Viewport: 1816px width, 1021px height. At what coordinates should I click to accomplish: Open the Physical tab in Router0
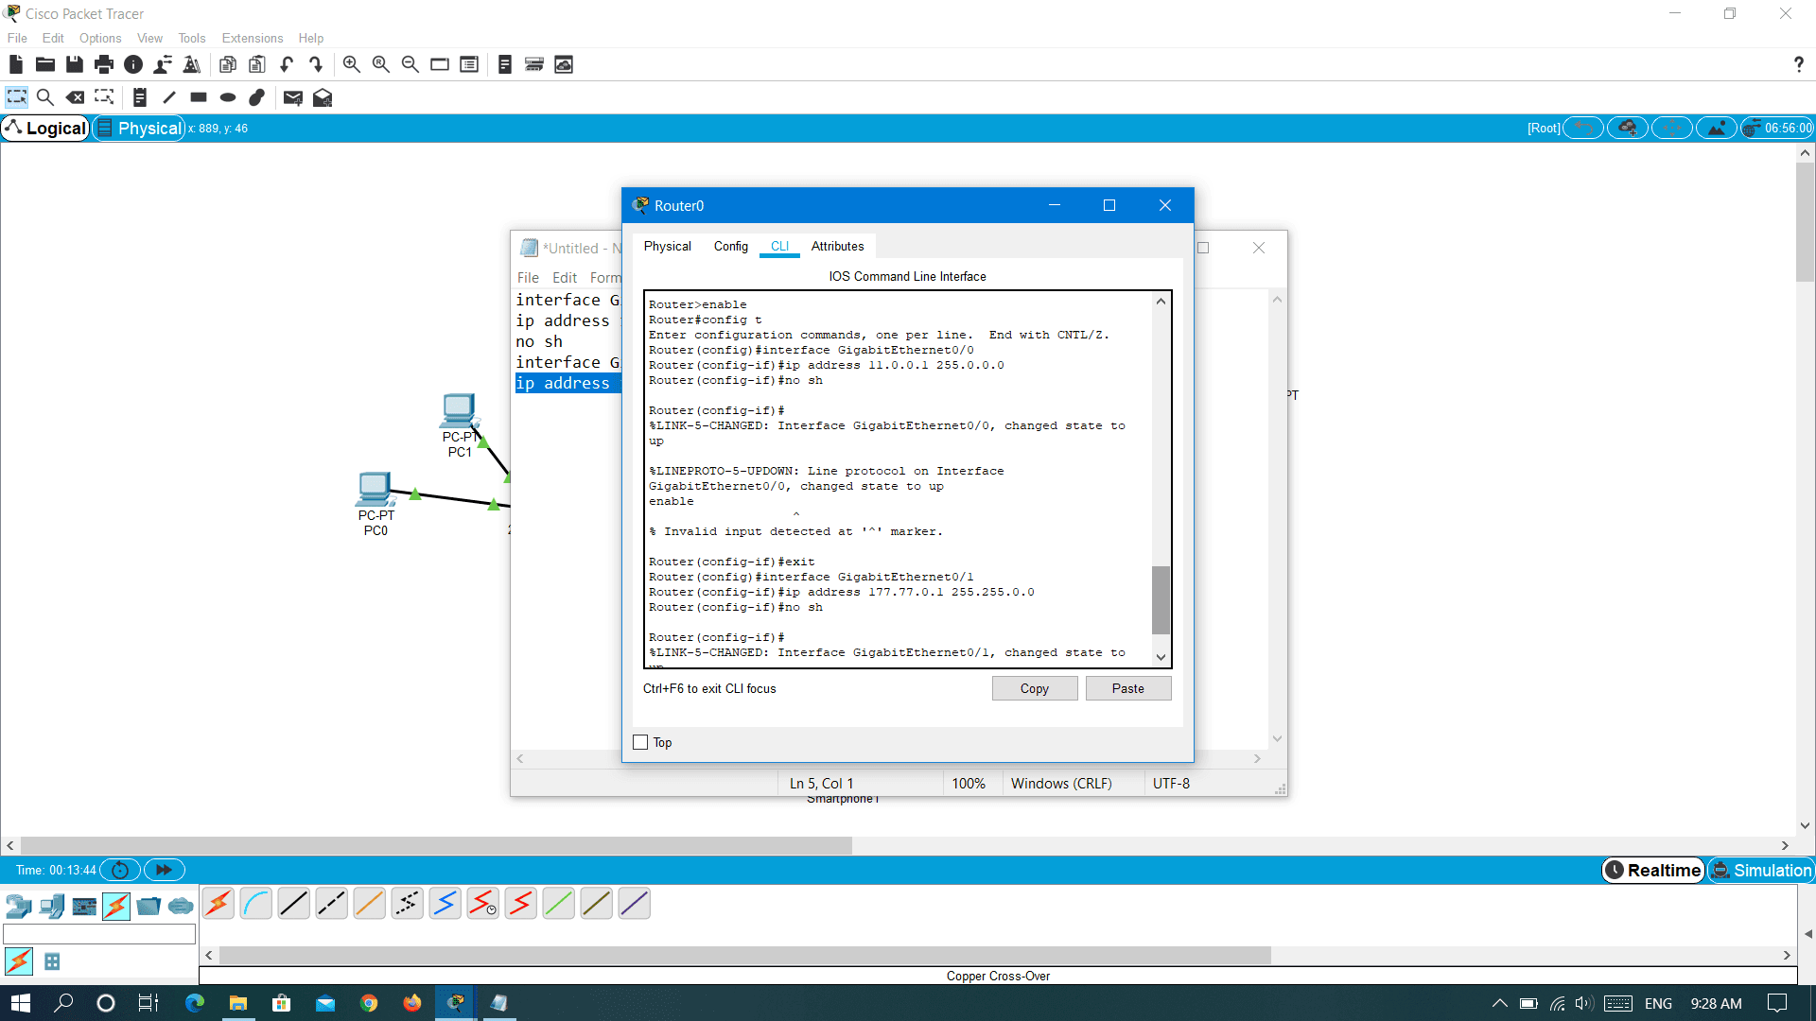[667, 246]
